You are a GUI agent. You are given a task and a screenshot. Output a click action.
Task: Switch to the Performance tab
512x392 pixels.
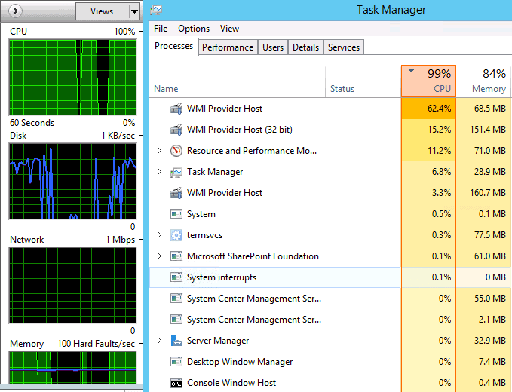click(x=228, y=47)
